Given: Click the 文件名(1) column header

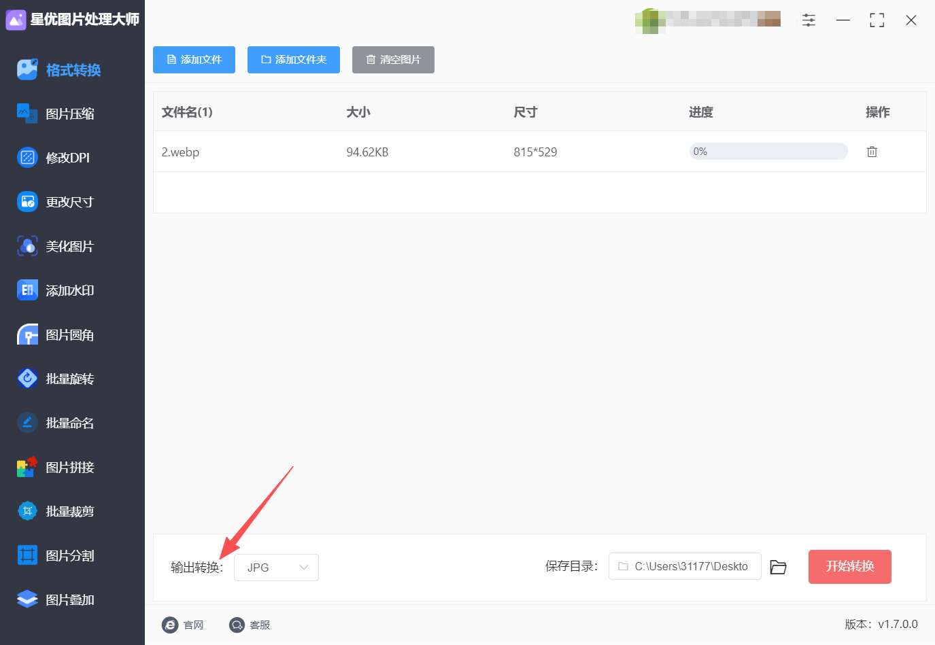Looking at the screenshot, I should [x=187, y=112].
